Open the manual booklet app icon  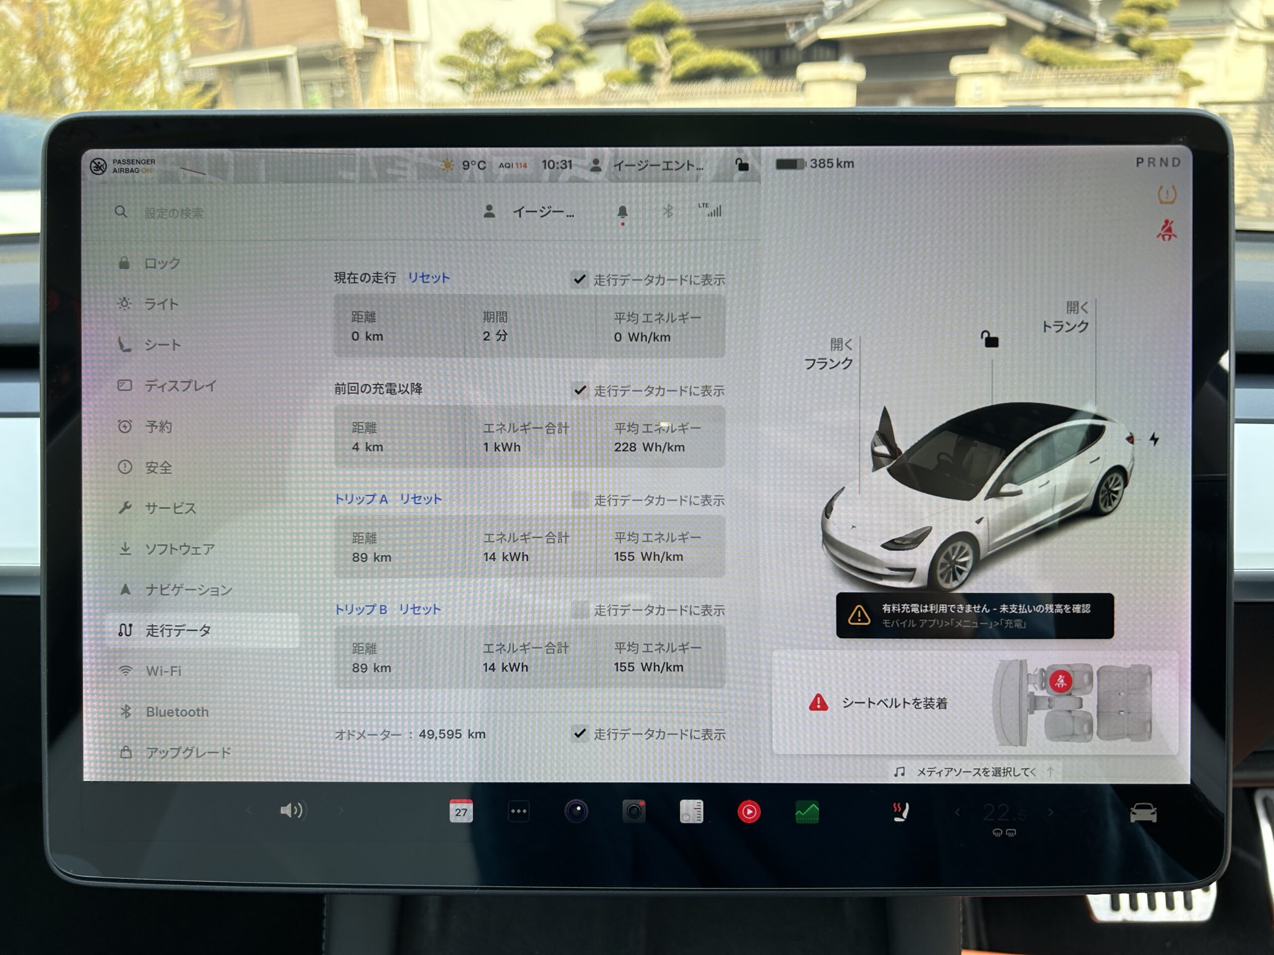point(691,811)
